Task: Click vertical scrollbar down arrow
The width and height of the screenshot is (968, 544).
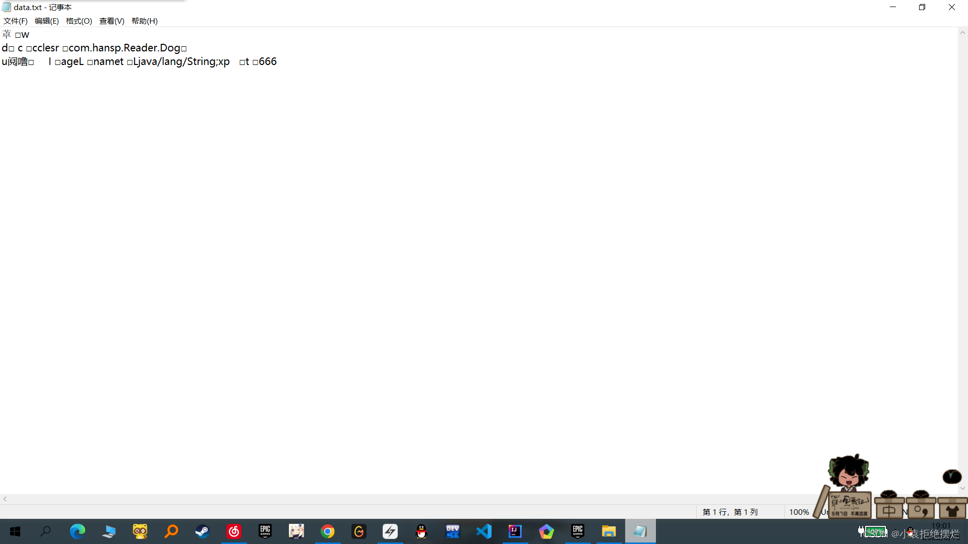Action: [x=962, y=488]
